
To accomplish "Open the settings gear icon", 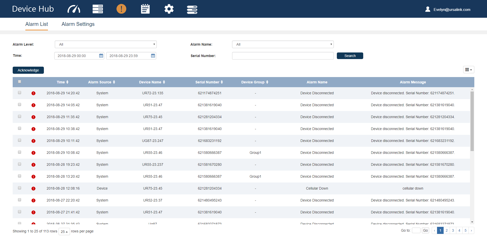I will click(169, 9).
